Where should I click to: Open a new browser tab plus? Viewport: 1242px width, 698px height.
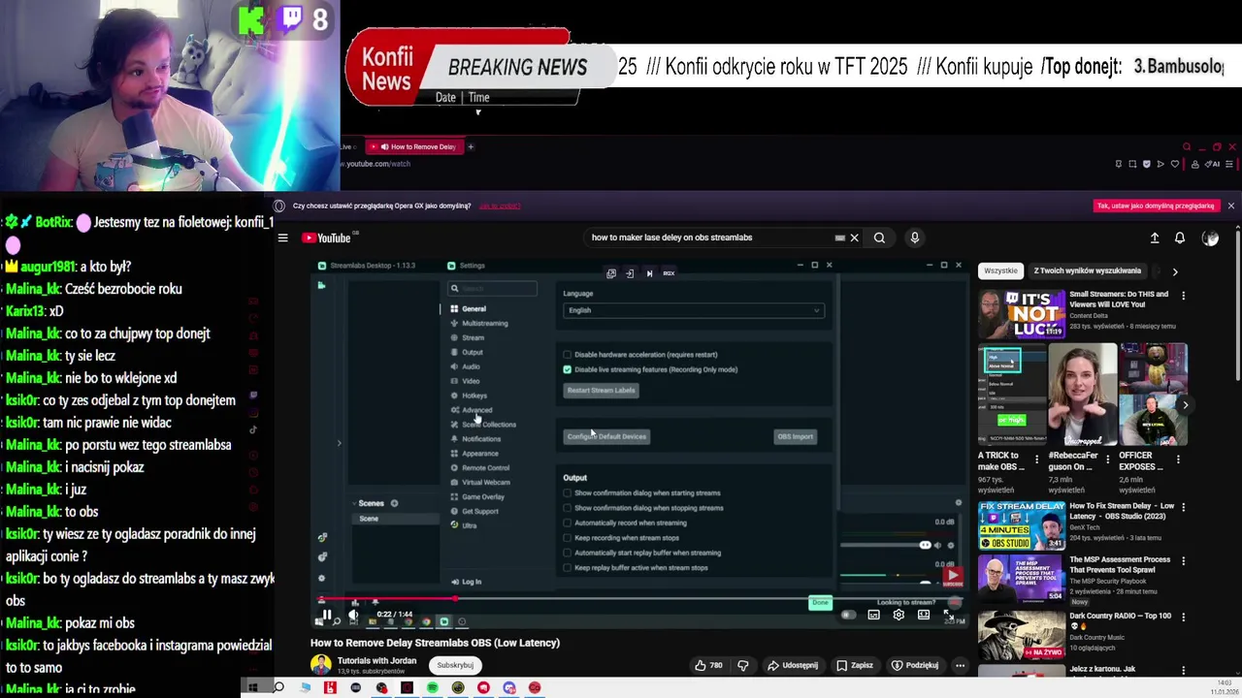(471, 146)
